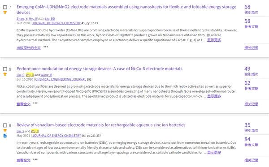This screenshot has height=167, width=269.
Task: Click the blue document icon on record 9
Action: tap(5, 136)
